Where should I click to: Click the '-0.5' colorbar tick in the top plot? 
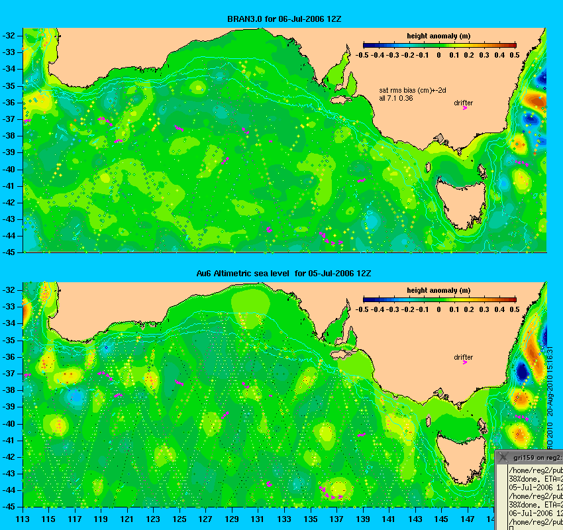(x=362, y=55)
